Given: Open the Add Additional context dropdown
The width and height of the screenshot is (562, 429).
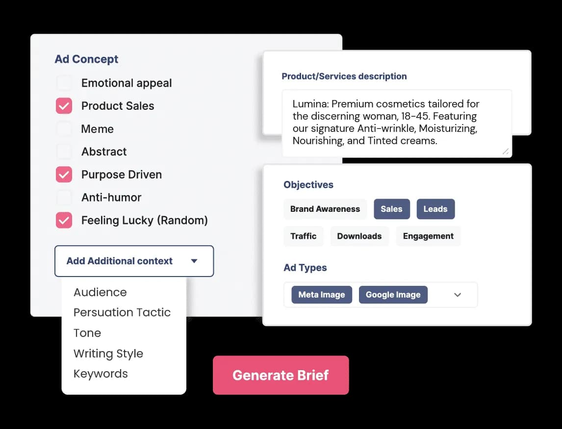Looking at the screenshot, I should coord(133,261).
